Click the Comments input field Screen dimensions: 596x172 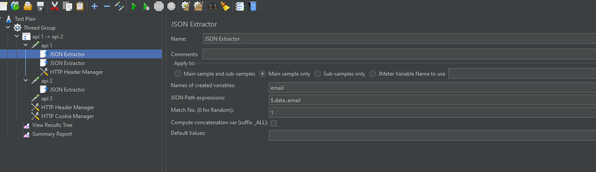[x=399, y=54]
